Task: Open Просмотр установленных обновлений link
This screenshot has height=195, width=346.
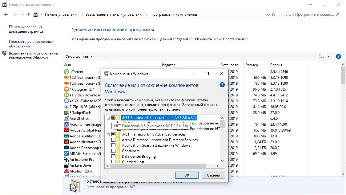Action: [31, 44]
